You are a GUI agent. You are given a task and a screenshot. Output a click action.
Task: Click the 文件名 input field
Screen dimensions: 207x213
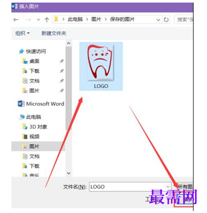[130, 187]
